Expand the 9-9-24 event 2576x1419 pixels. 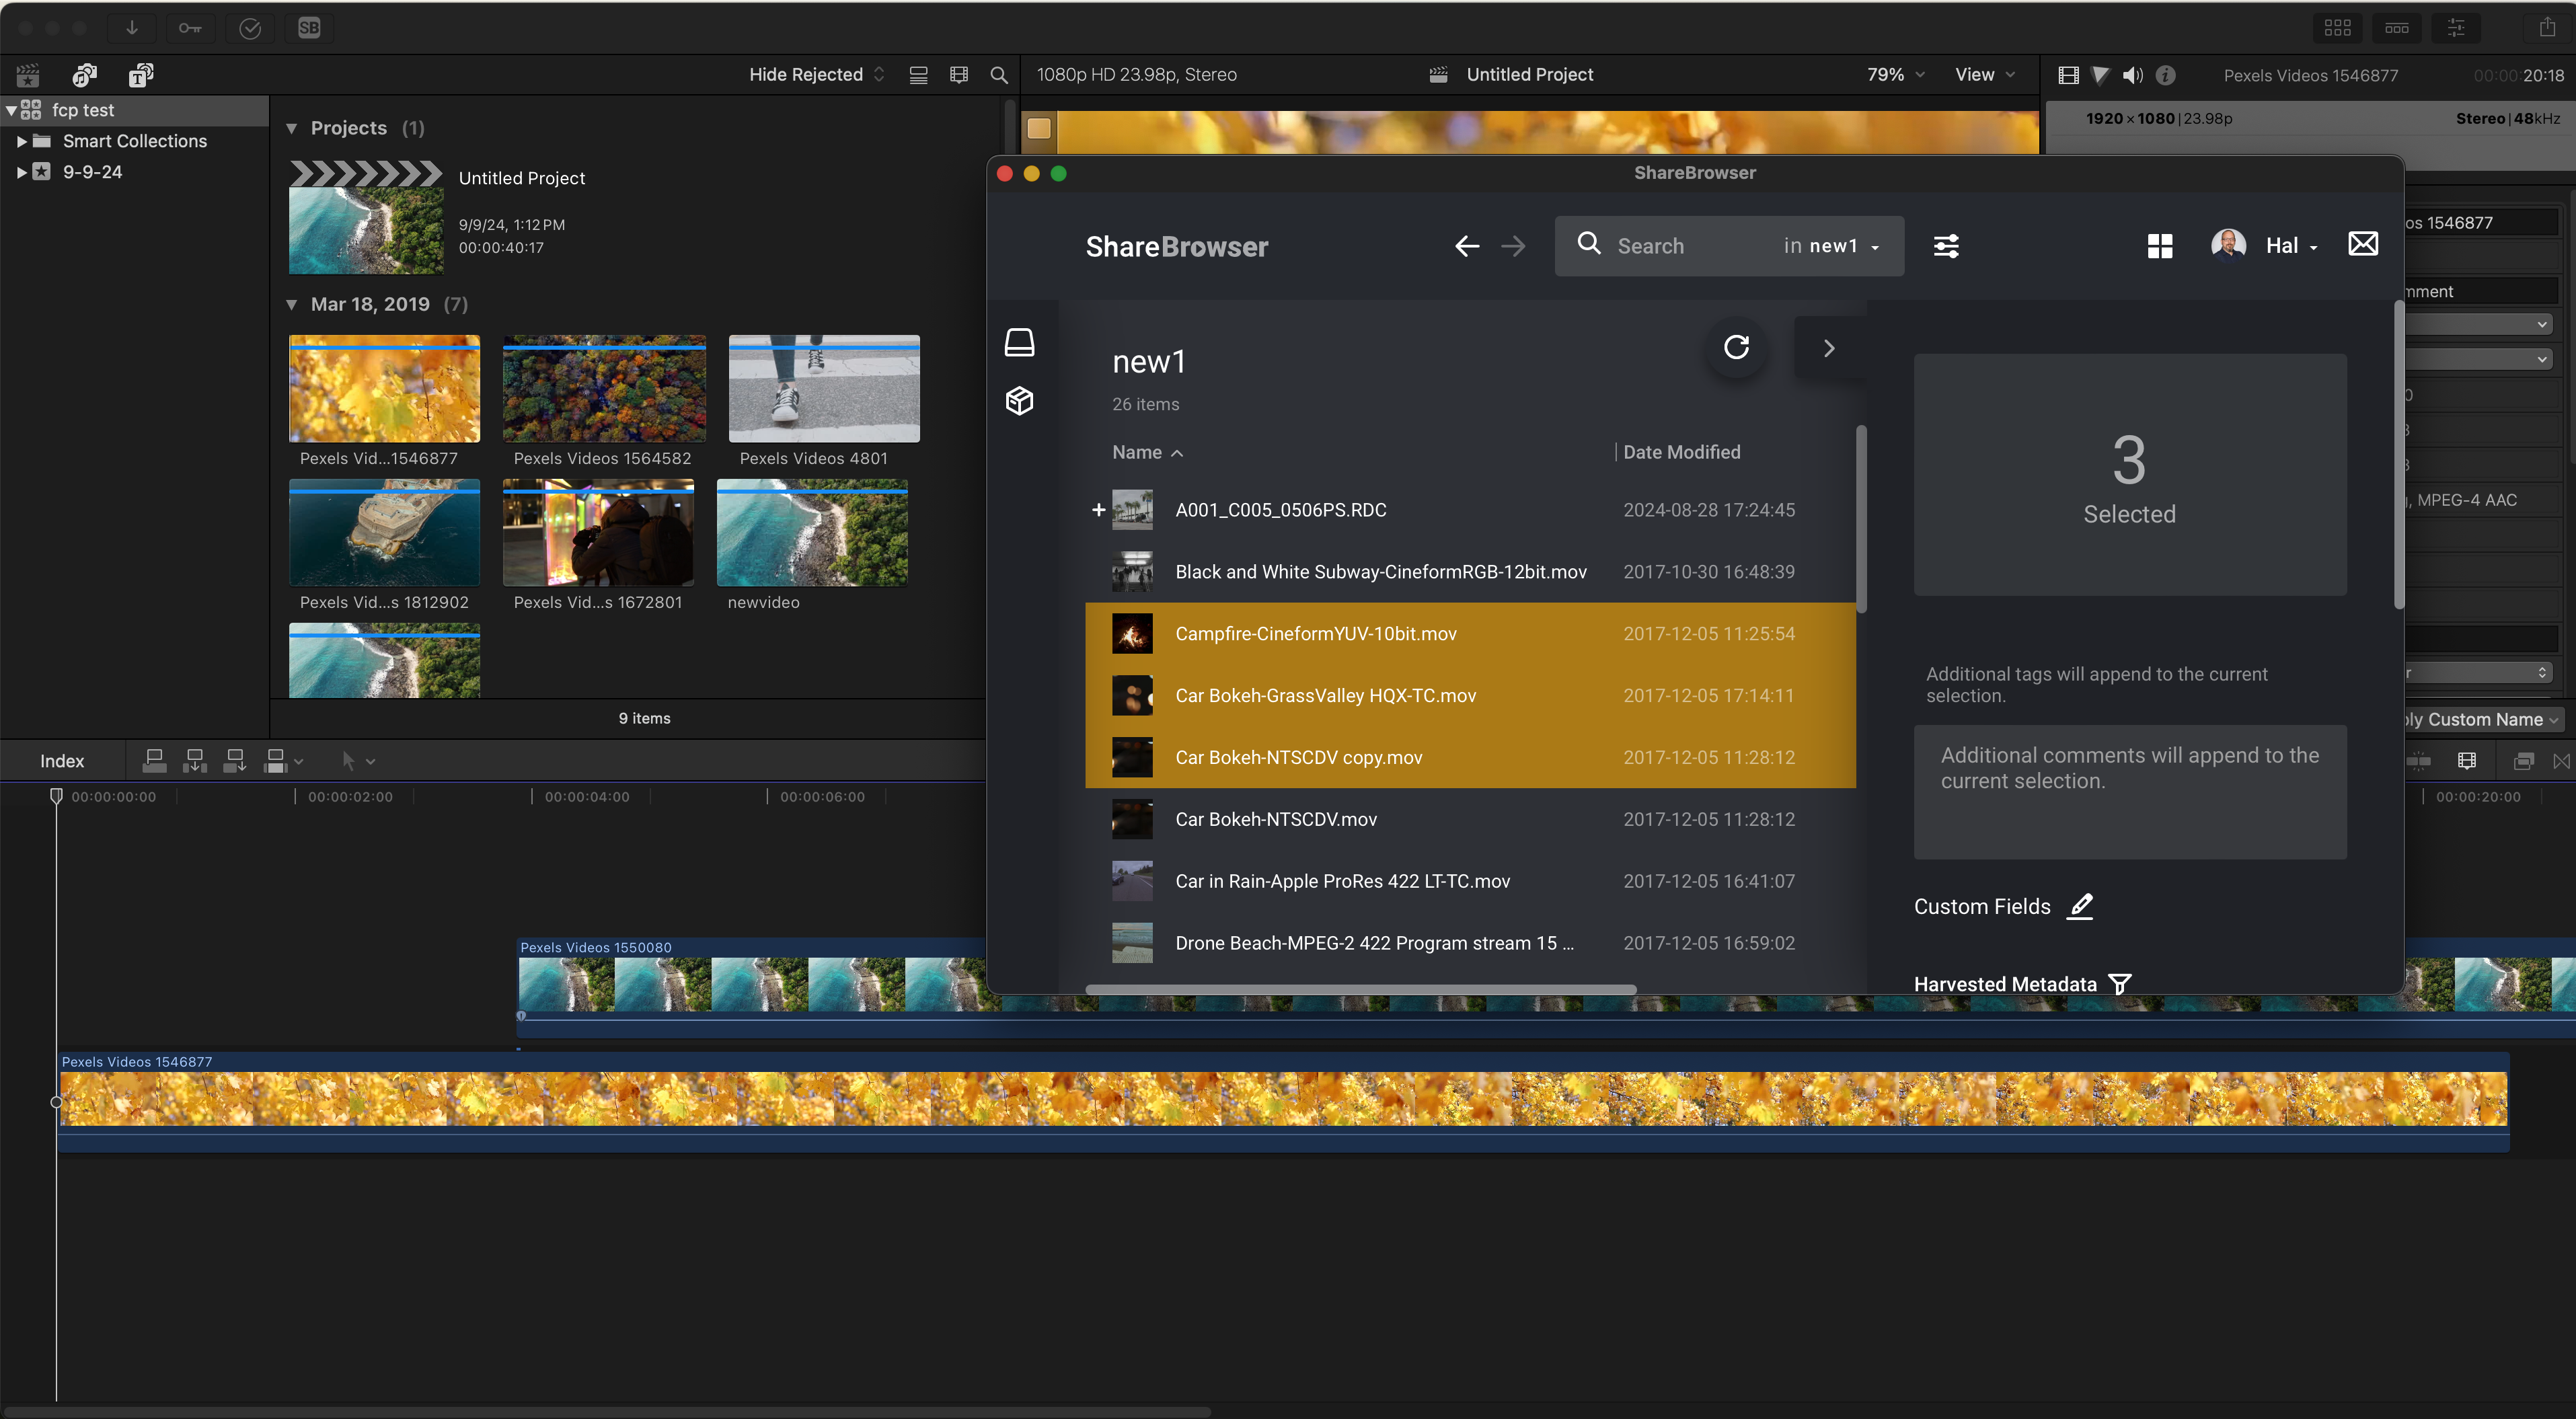pyautogui.click(x=21, y=172)
